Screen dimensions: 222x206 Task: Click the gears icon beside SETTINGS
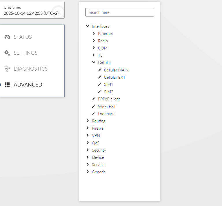pyautogui.click(x=7, y=53)
